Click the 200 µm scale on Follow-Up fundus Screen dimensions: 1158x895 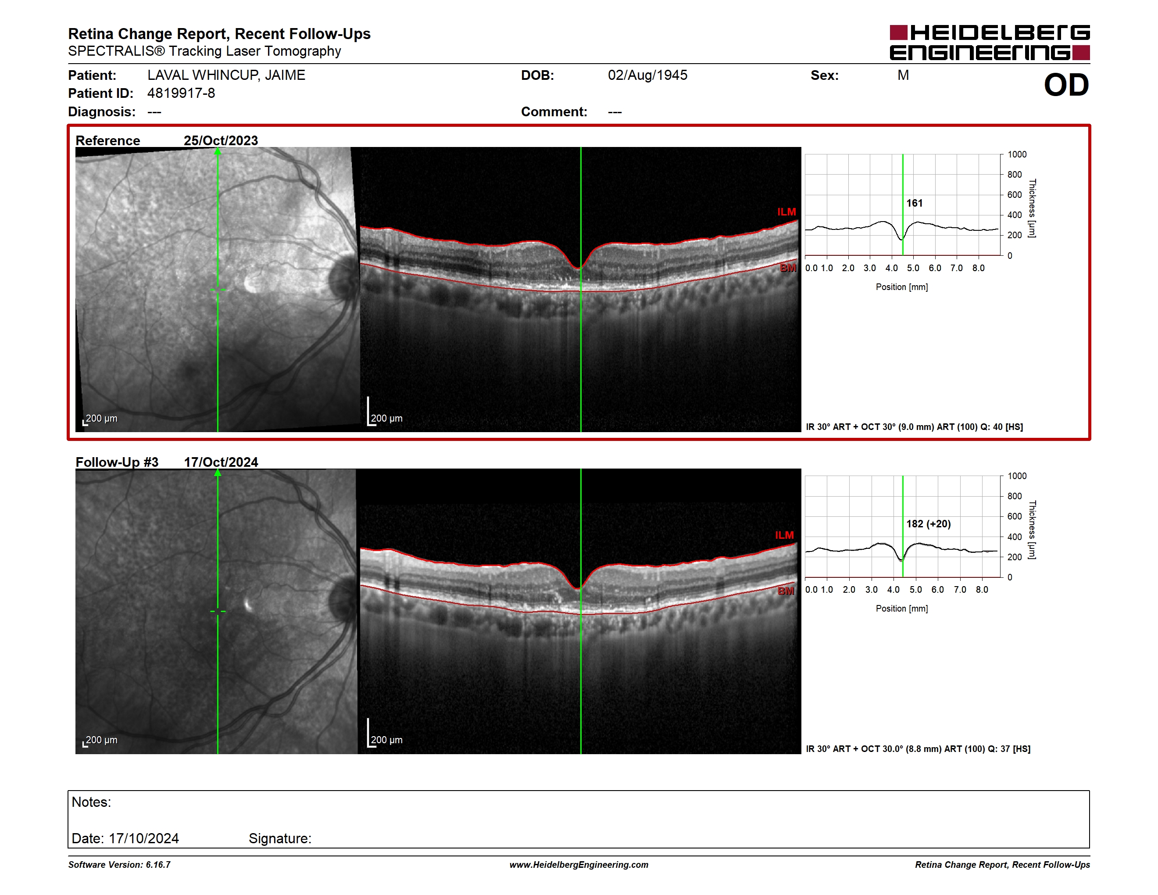[x=100, y=740]
